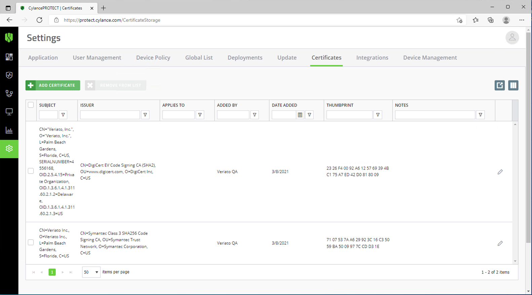The width and height of the screenshot is (532, 295).
Task: Open the Subject column filter funnel
Action: [x=63, y=115]
